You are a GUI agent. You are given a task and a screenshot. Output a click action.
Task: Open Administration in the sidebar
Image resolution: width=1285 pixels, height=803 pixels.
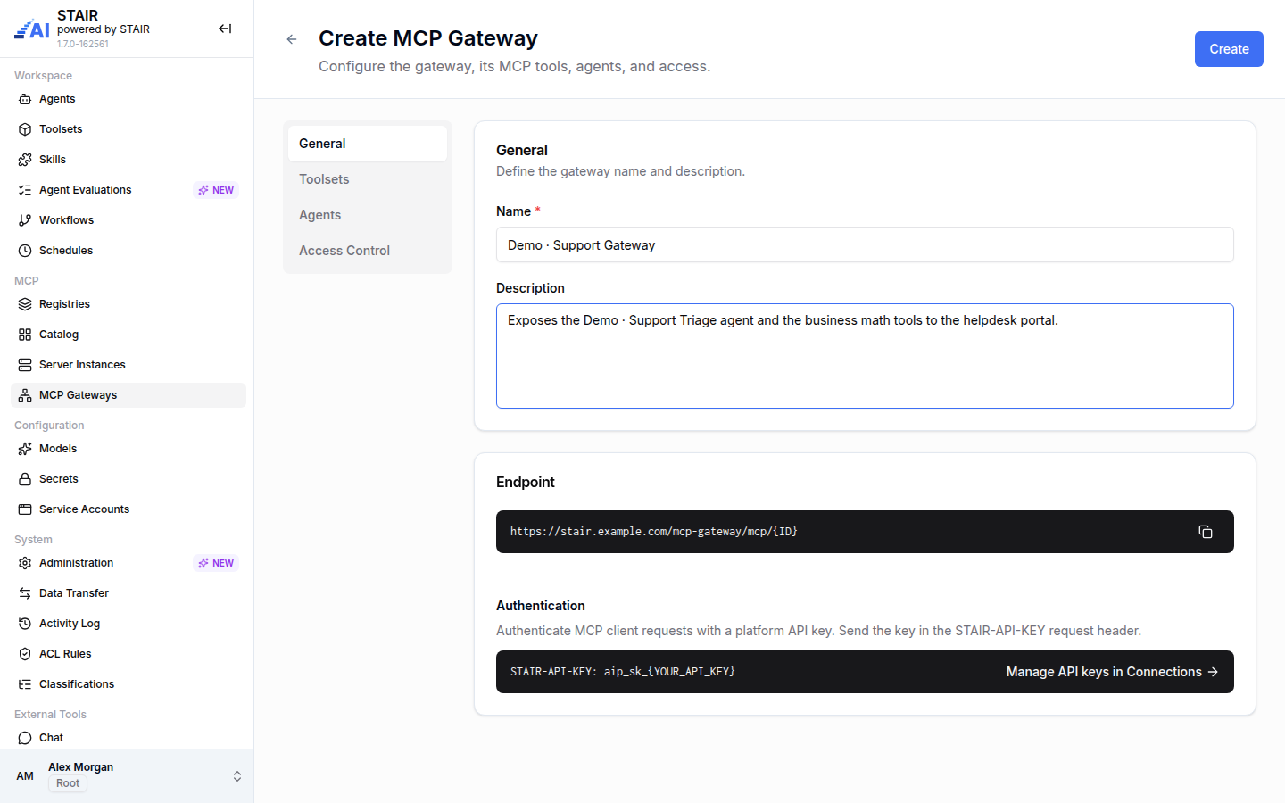[x=128, y=563]
